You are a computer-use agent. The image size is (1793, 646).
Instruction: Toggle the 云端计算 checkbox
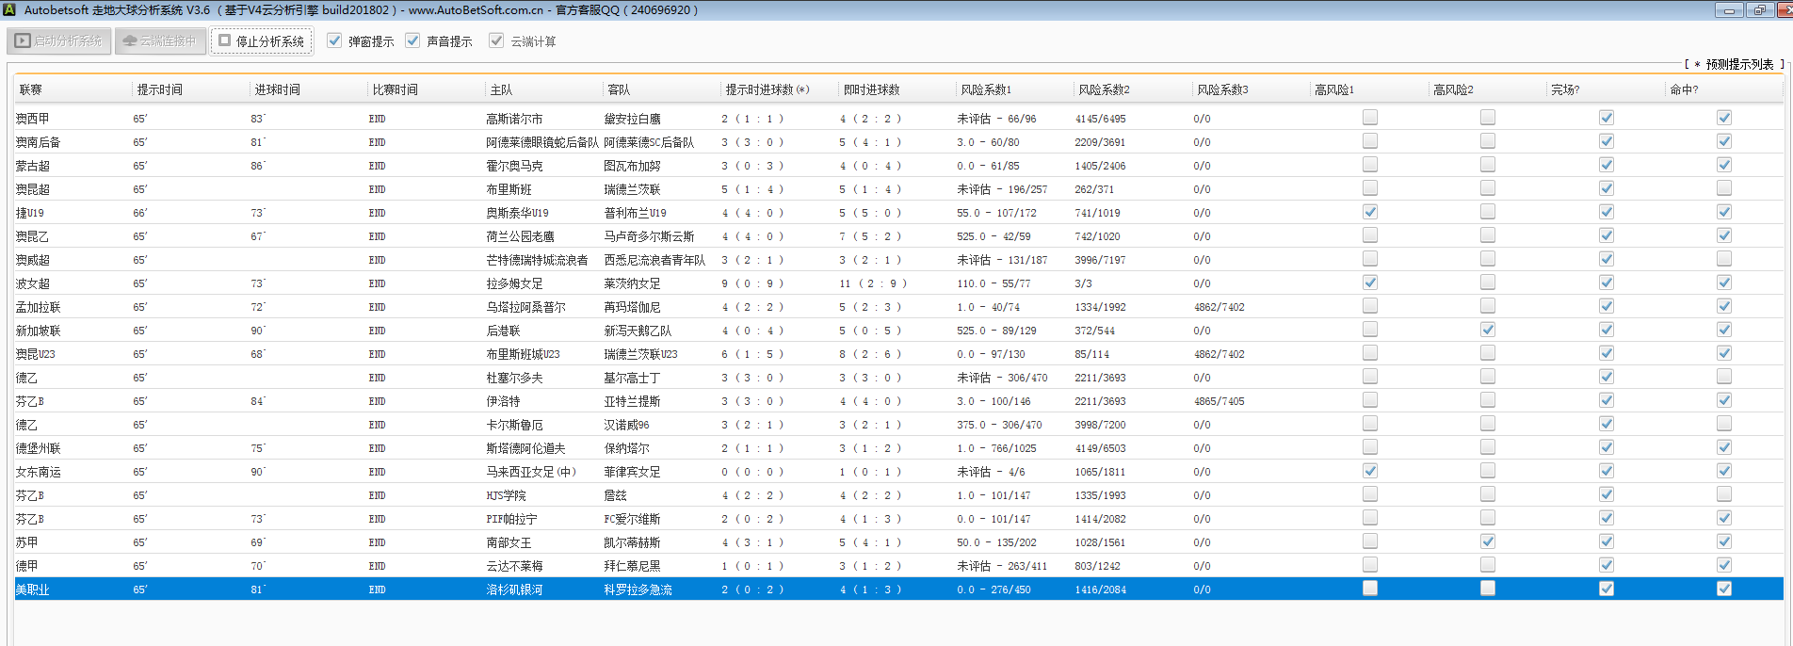point(496,40)
